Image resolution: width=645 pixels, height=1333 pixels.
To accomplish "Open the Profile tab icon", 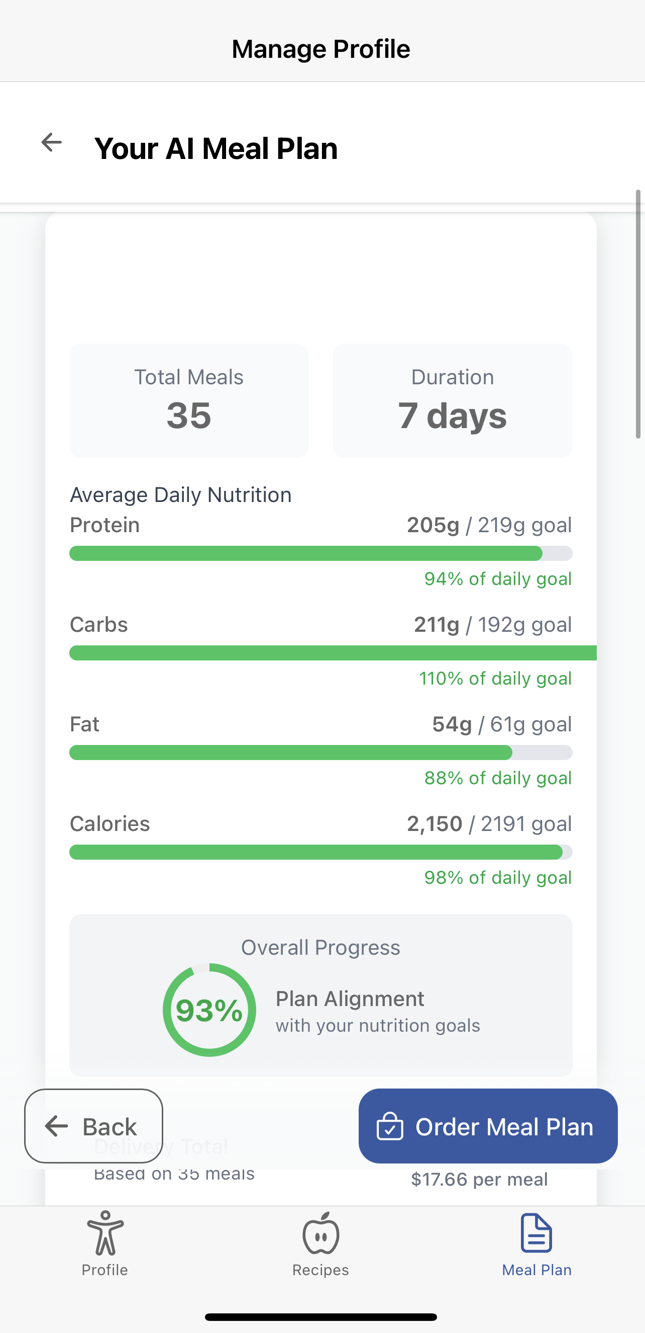I will click(105, 1233).
